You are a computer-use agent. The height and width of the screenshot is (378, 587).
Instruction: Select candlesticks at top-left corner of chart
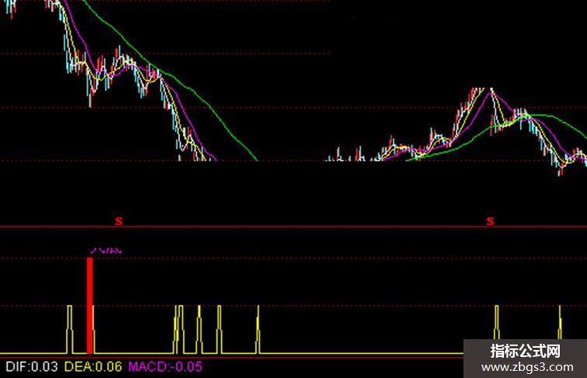coord(11,8)
